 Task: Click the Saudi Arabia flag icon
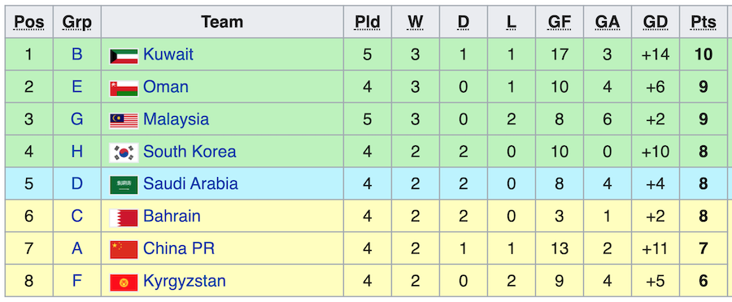[124, 185]
